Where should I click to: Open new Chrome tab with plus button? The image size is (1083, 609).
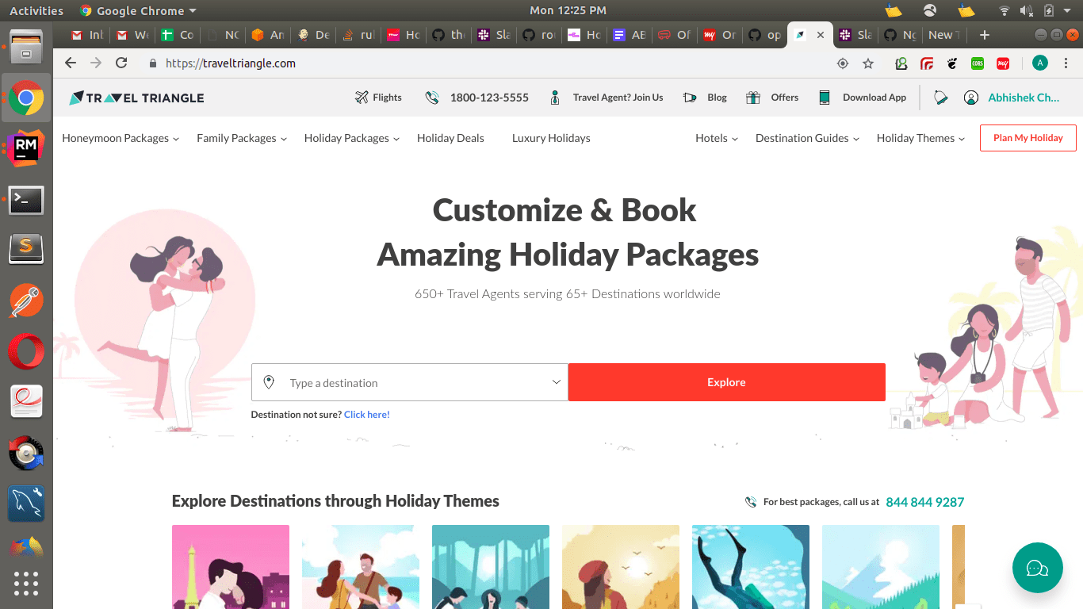coord(985,35)
